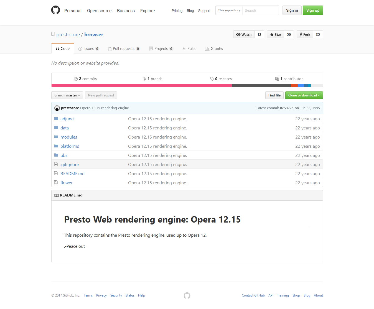Click the New pull request button
Viewport: 374px width, 309px height.
click(x=101, y=95)
